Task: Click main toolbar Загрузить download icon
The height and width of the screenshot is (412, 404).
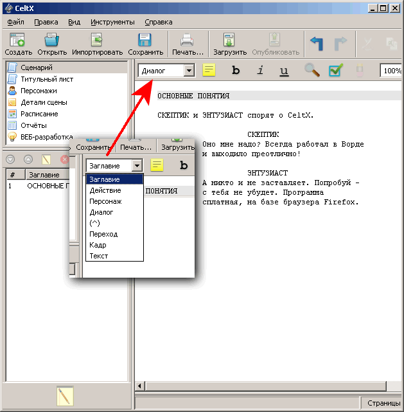Action: pos(229,40)
